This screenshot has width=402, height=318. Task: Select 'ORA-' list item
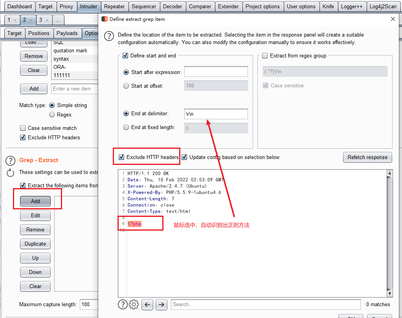point(75,67)
